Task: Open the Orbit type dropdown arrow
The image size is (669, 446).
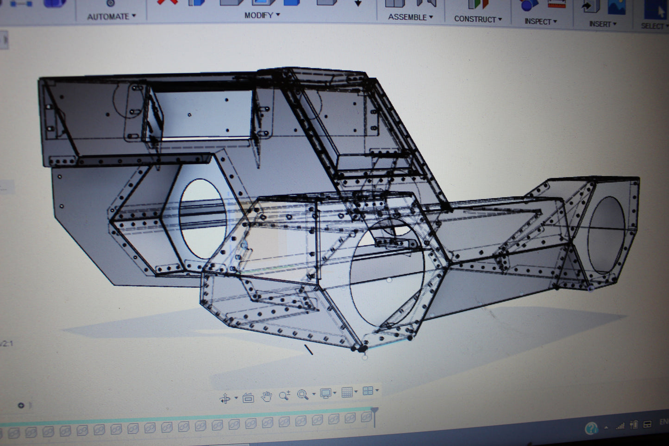Action: point(236,398)
